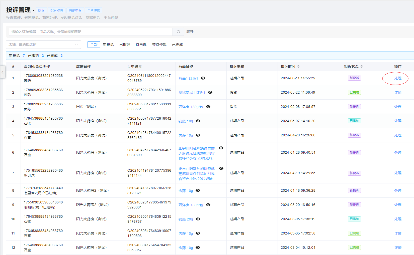
Task: Click 处理 for row 1 complaint
Action: (x=398, y=78)
